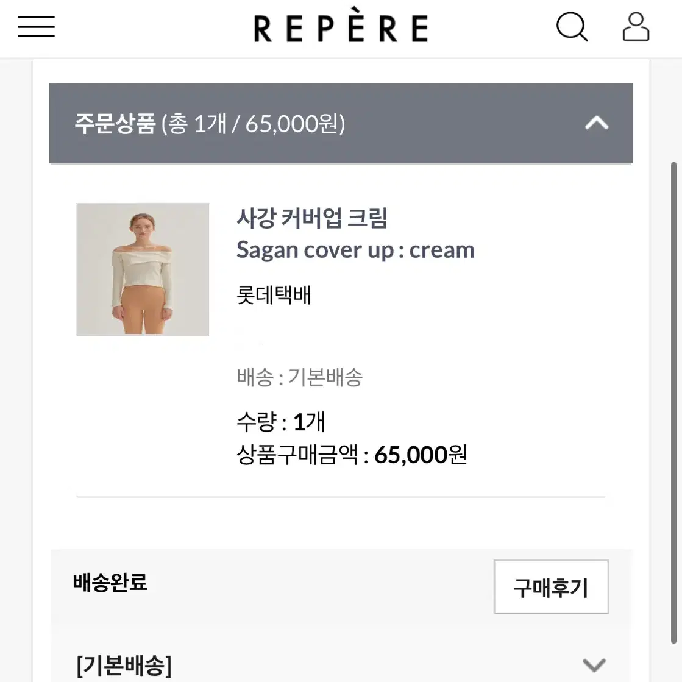Viewport: 682px width, 682px height.
Task: Open the 사강 커버업 크림 product name
Action: click(312, 218)
